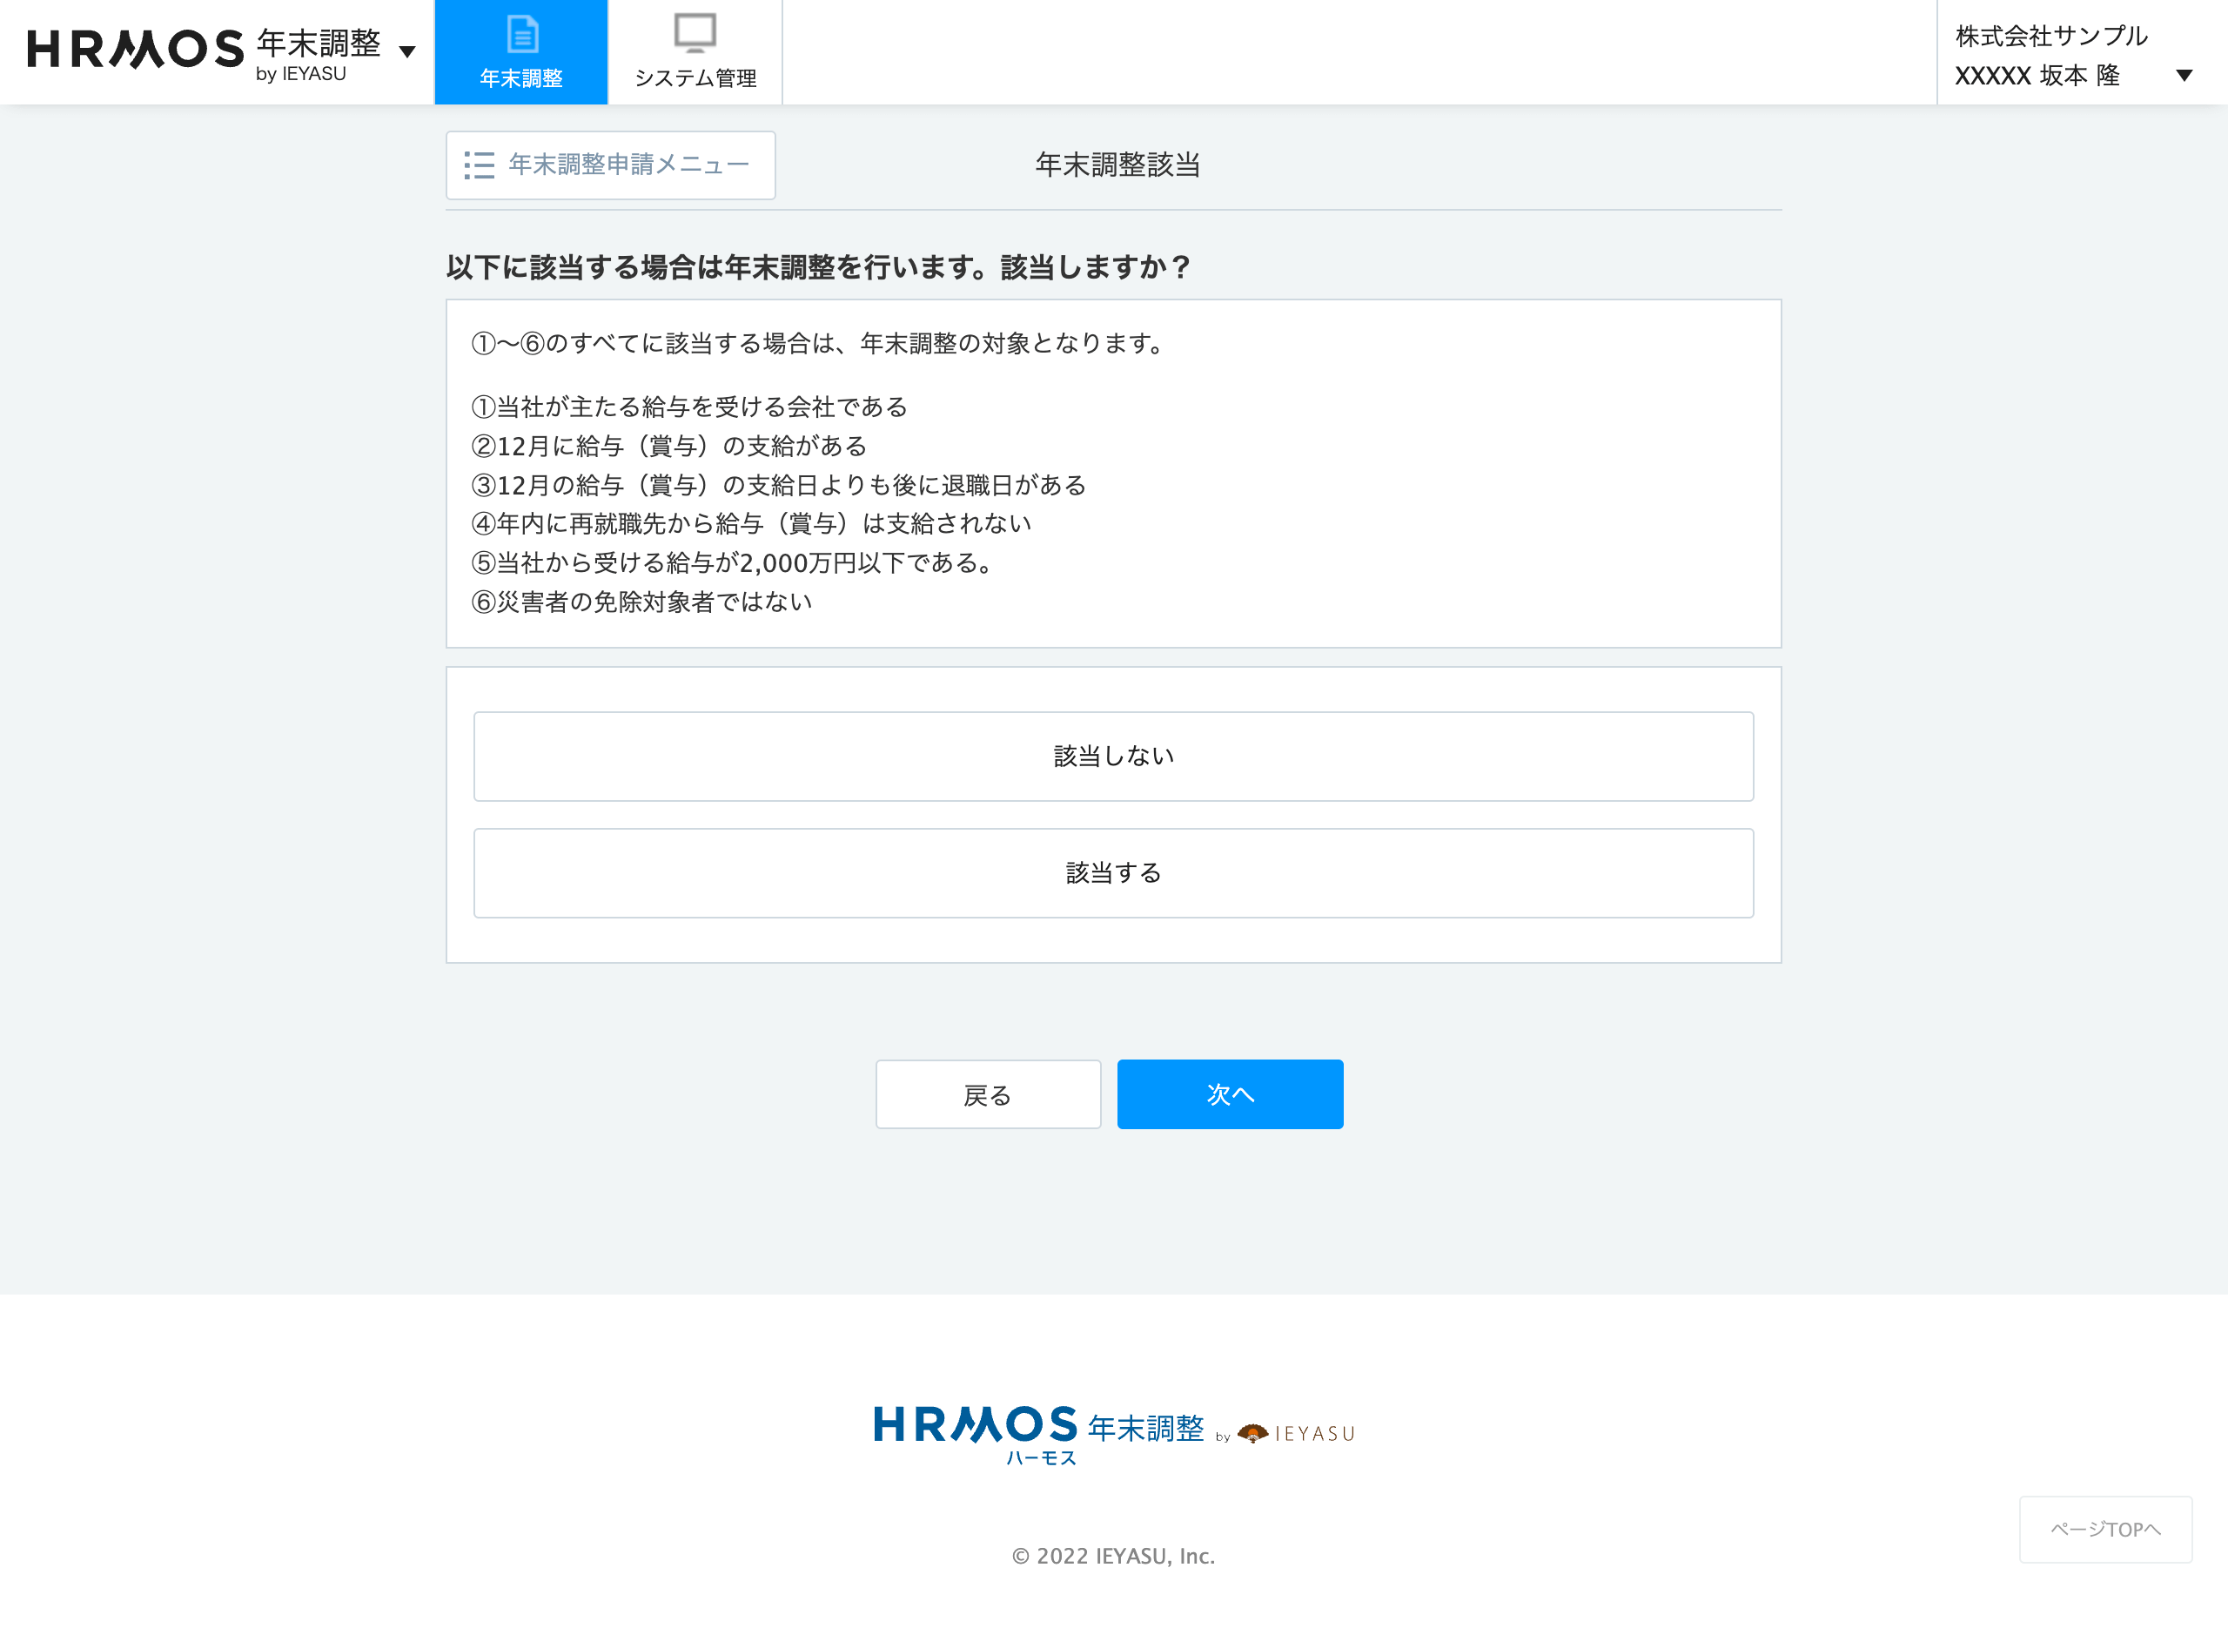Image resolution: width=2228 pixels, height=1635 pixels.
Task: Click ページTOPへ to scroll up
Action: [x=2106, y=1529]
